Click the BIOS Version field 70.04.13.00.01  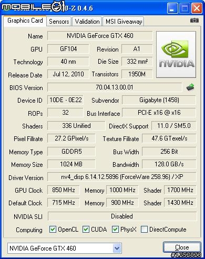(115, 87)
